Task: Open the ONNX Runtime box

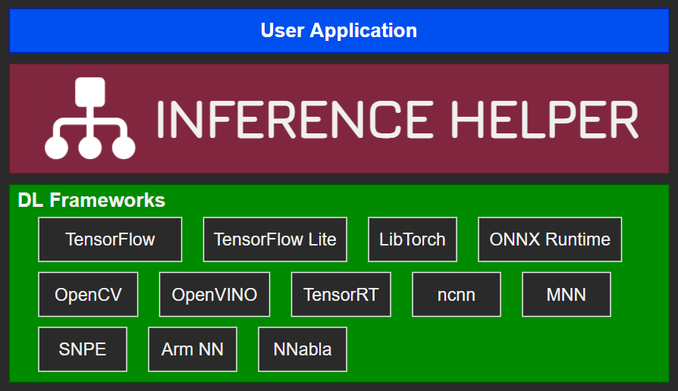Action: [550, 239]
